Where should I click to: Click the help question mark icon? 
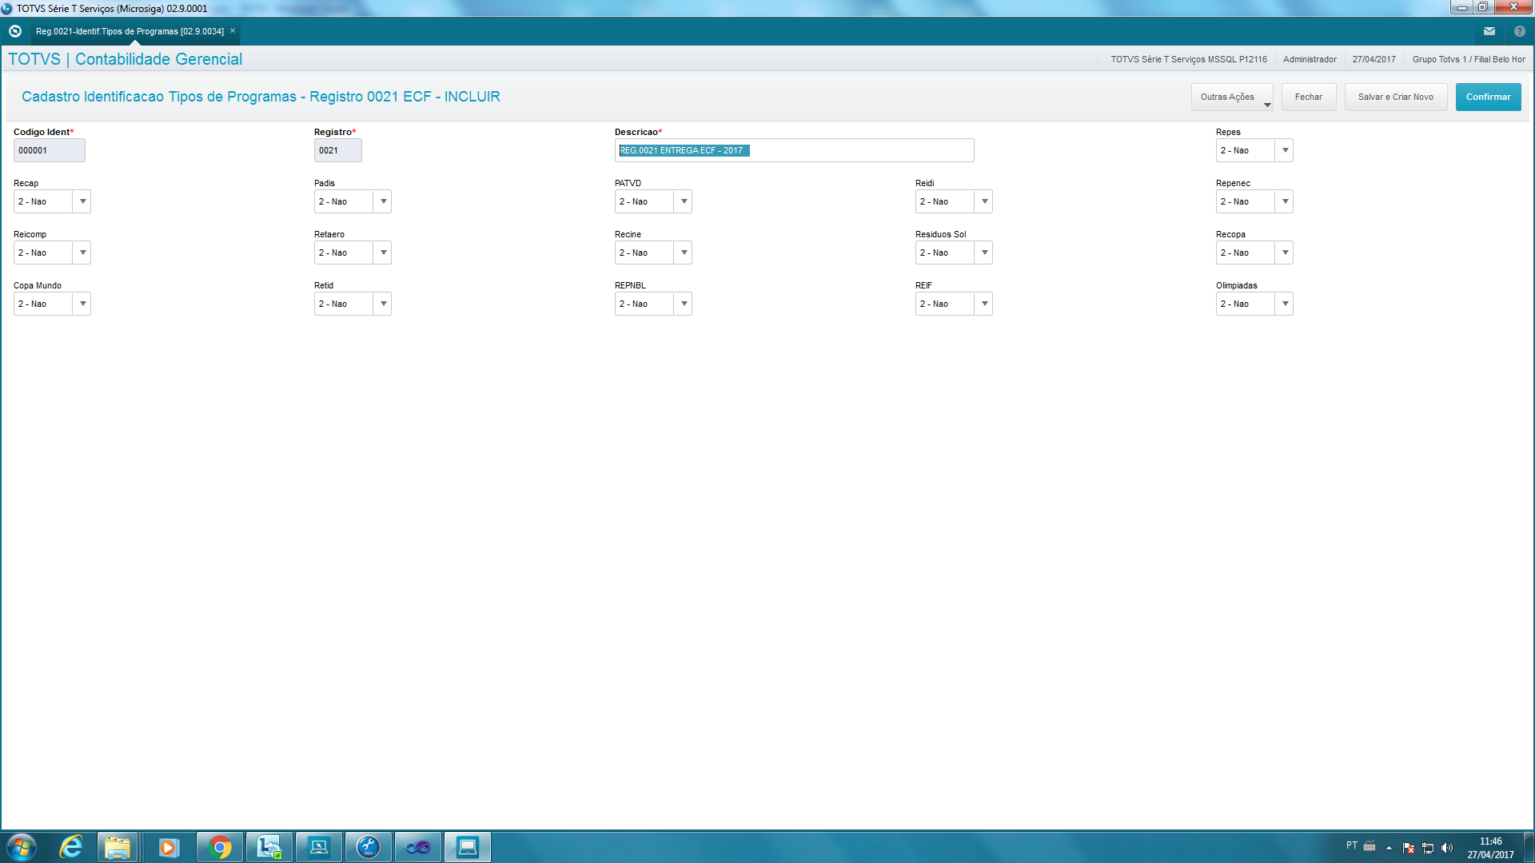coord(1519,31)
